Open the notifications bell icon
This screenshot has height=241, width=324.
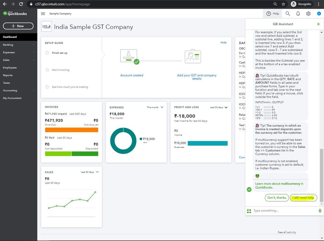click(298, 14)
